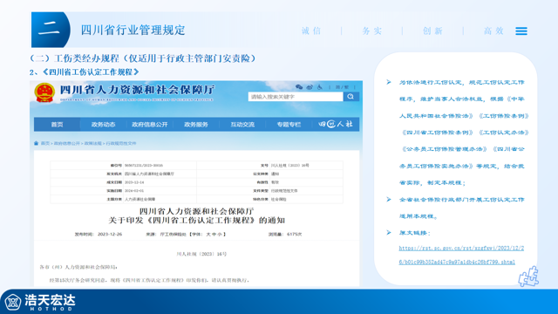Click 政府信息公开 in the breadcrumb
558x314 pixels.
click(x=67, y=143)
